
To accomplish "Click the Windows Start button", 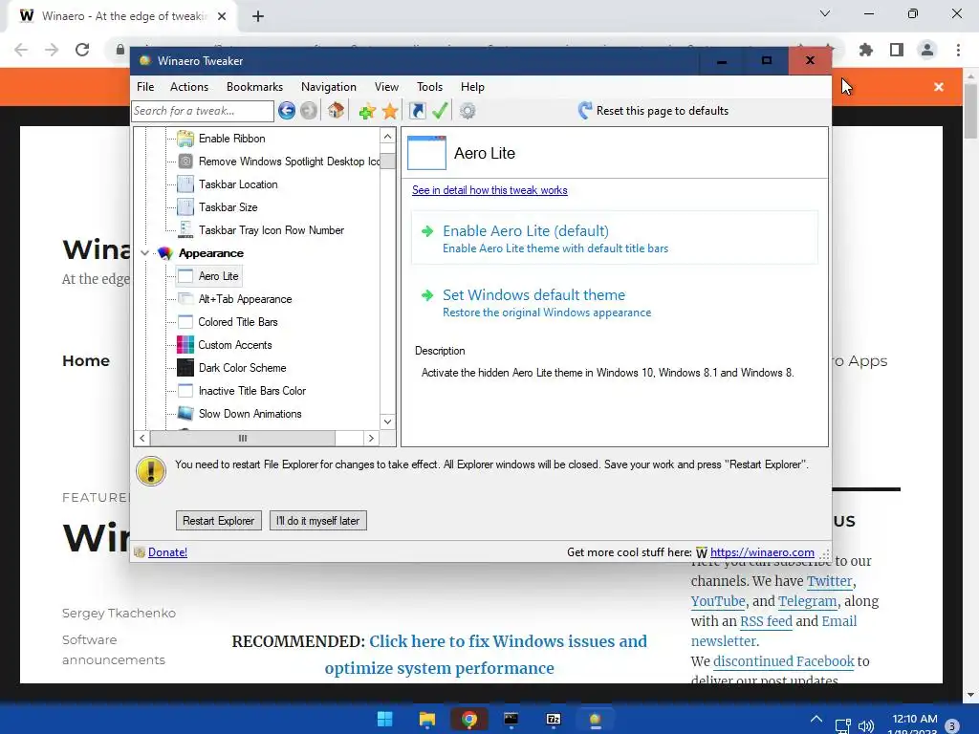I will coord(385,720).
